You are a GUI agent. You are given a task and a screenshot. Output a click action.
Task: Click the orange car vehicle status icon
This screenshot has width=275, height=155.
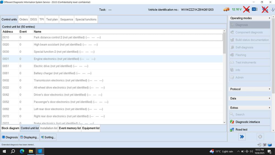point(226,9)
